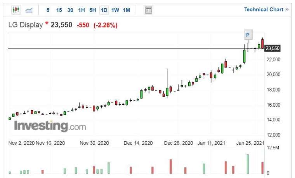Viewport: 295px width, 178px height.
Task: Click the (-2.28%) percentage change
Action: [106, 25]
